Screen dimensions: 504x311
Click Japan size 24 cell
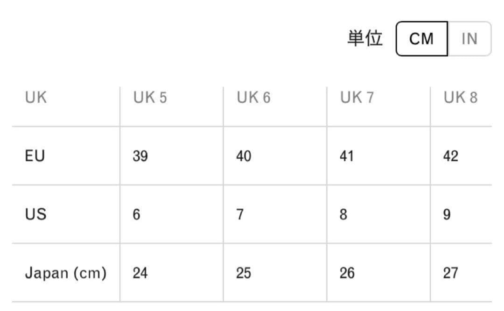(x=140, y=273)
